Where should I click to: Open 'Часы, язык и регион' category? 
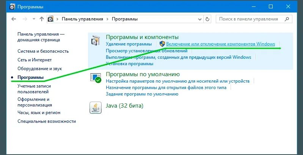coord(39,113)
